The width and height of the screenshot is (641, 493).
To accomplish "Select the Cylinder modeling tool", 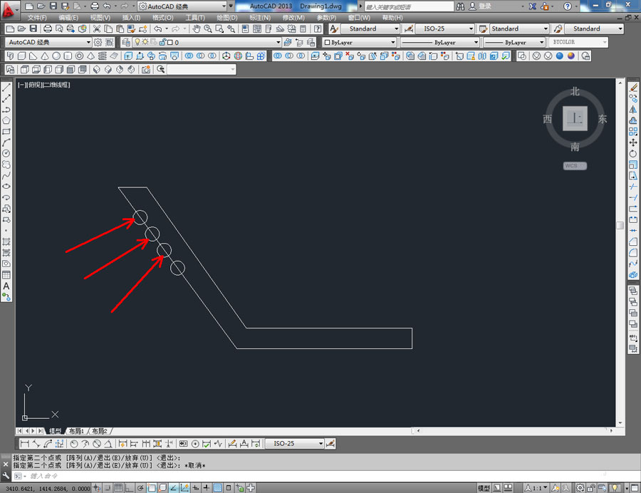I will 68,56.
